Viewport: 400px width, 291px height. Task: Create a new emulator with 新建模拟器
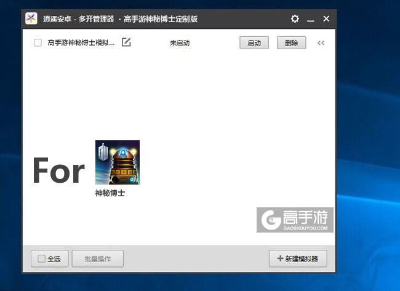(298, 259)
